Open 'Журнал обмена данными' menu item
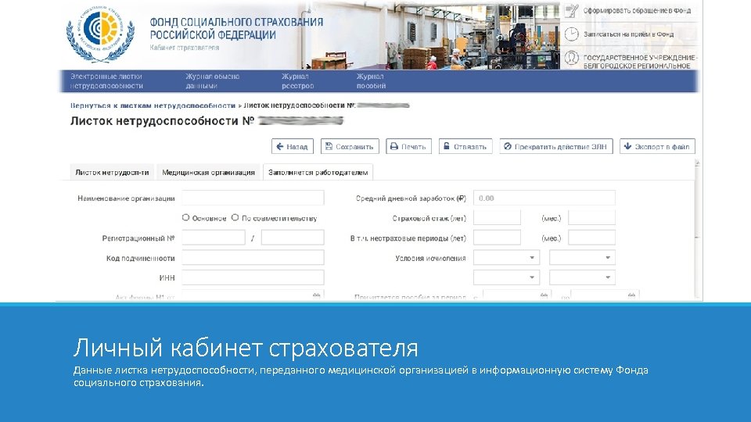751x422 pixels. [213, 80]
